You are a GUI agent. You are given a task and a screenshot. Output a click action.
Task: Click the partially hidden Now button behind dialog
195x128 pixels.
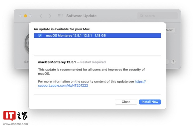click(170, 30)
